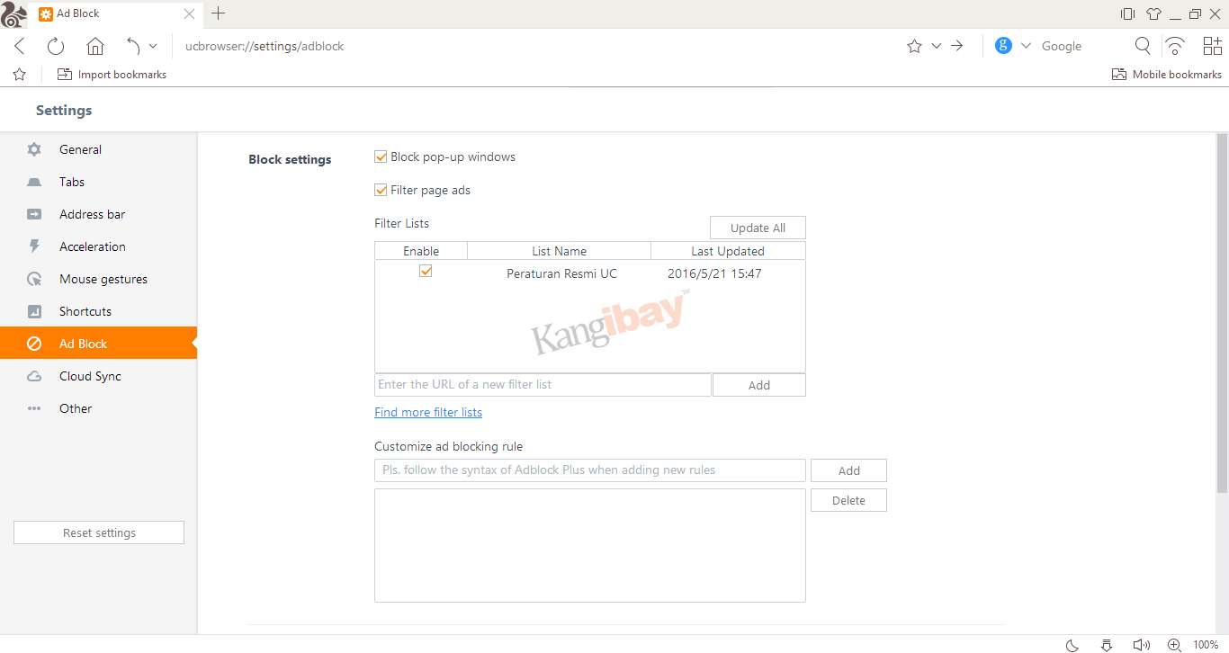The height and width of the screenshot is (653, 1229).
Task: Click the Google search engine icon
Action: pos(1002,45)
